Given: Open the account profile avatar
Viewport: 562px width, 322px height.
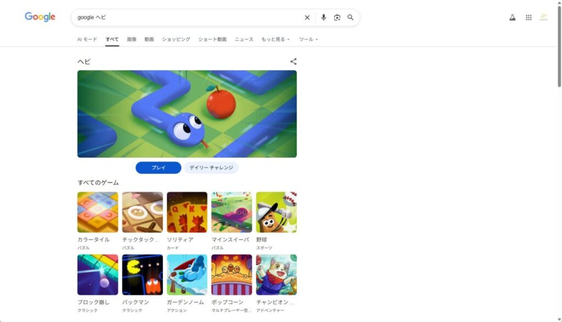Looking at the screenshot, I should click(544, 18).
